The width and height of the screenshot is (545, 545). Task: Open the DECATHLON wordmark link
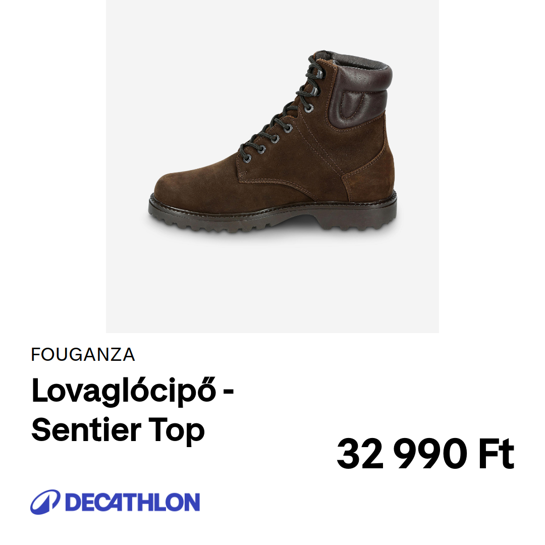tap(132, 502)
